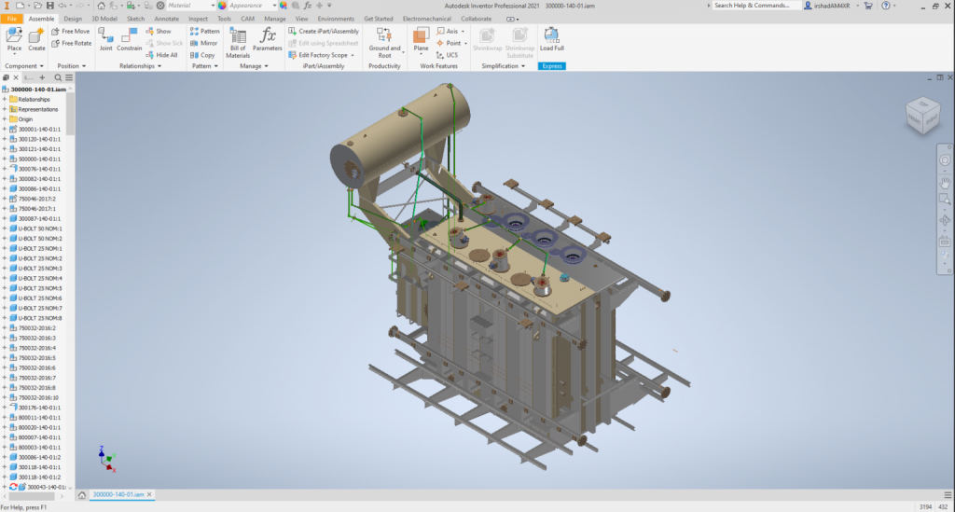Expand the Relationships folder node

[x=5, y=99]
